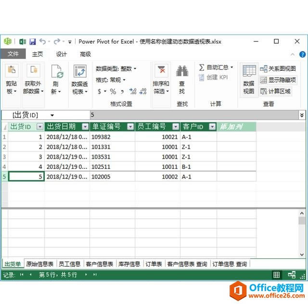Click the increase decimal places icon
The width and height of the screenshot is (308, 304).
coord(133,91)
